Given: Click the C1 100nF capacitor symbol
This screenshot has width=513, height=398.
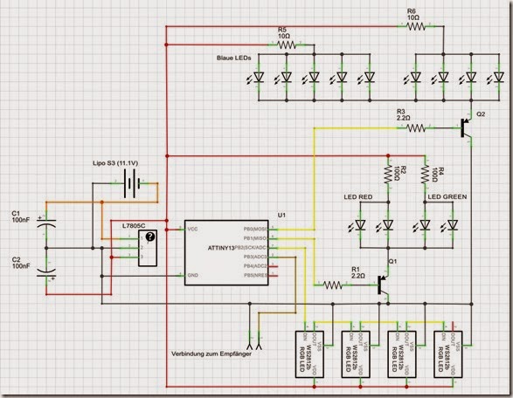Looking at the screenshot, I should click(x=46, y=223).
